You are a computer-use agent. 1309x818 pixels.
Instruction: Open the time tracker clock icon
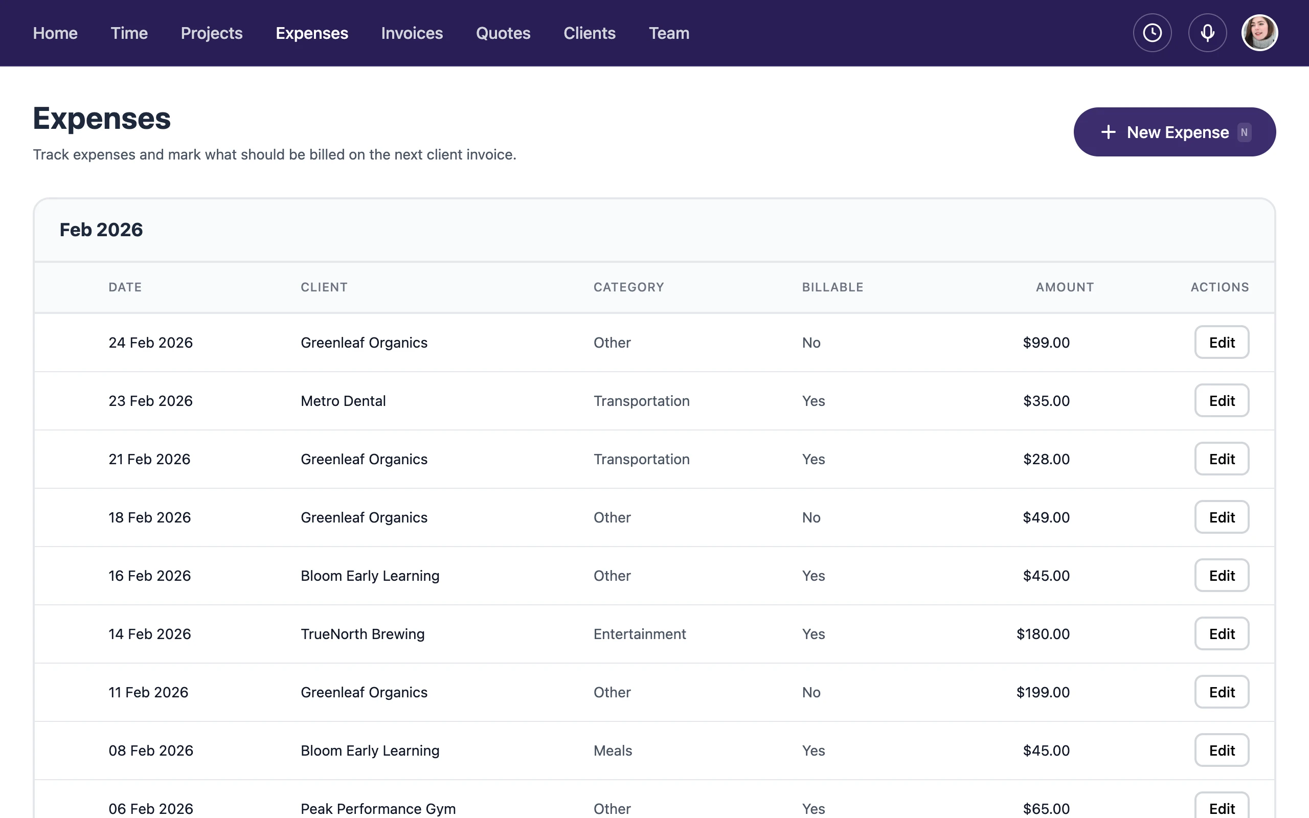coord(1151,32)
